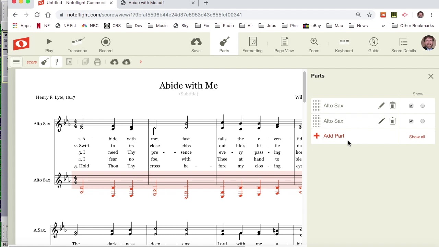The height and width of the screenshot is (247, 439).
Task: Delete the second Alto Sax part
Action: [393, 121]
